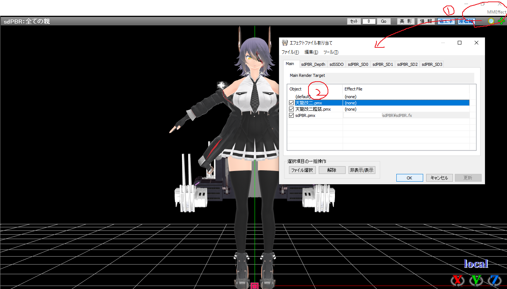Click the blue Z axis rotation icon
The image size is (507, 289).
[495, 280]
